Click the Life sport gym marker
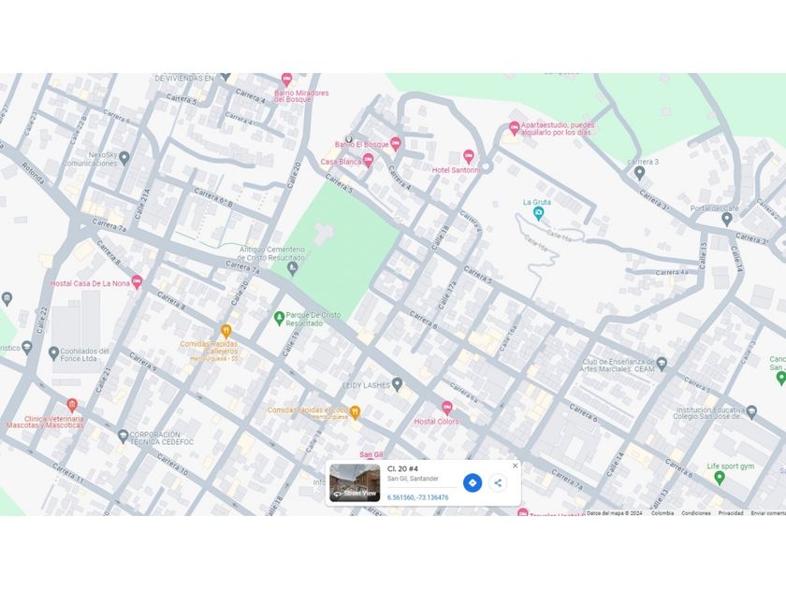 tap(720, 478)
